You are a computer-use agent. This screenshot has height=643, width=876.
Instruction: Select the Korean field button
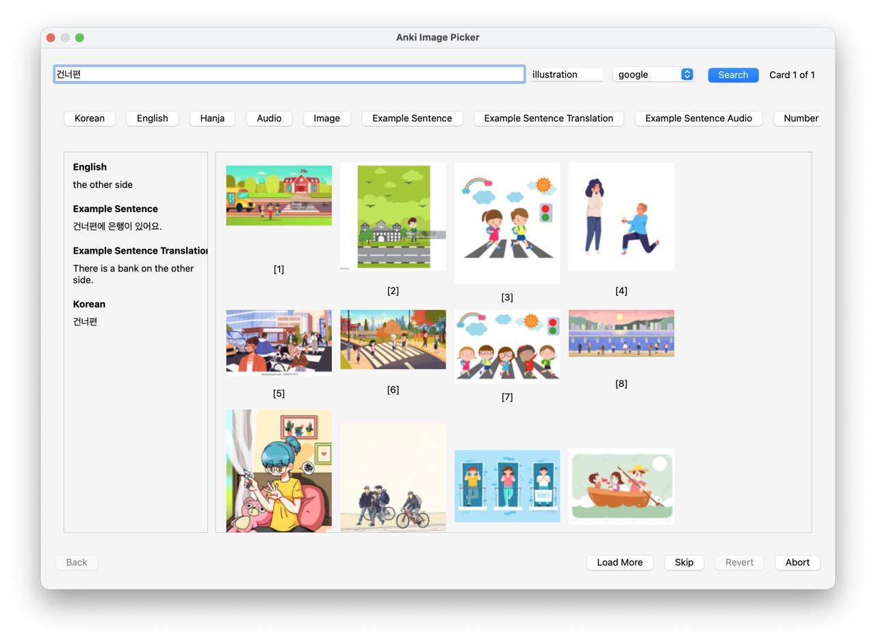(90, 118)
